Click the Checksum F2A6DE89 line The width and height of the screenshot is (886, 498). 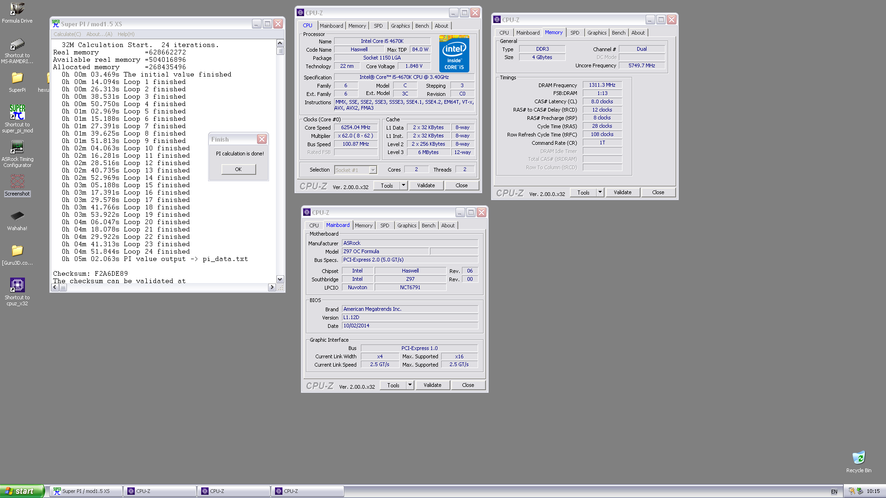[x=90, y=273]
